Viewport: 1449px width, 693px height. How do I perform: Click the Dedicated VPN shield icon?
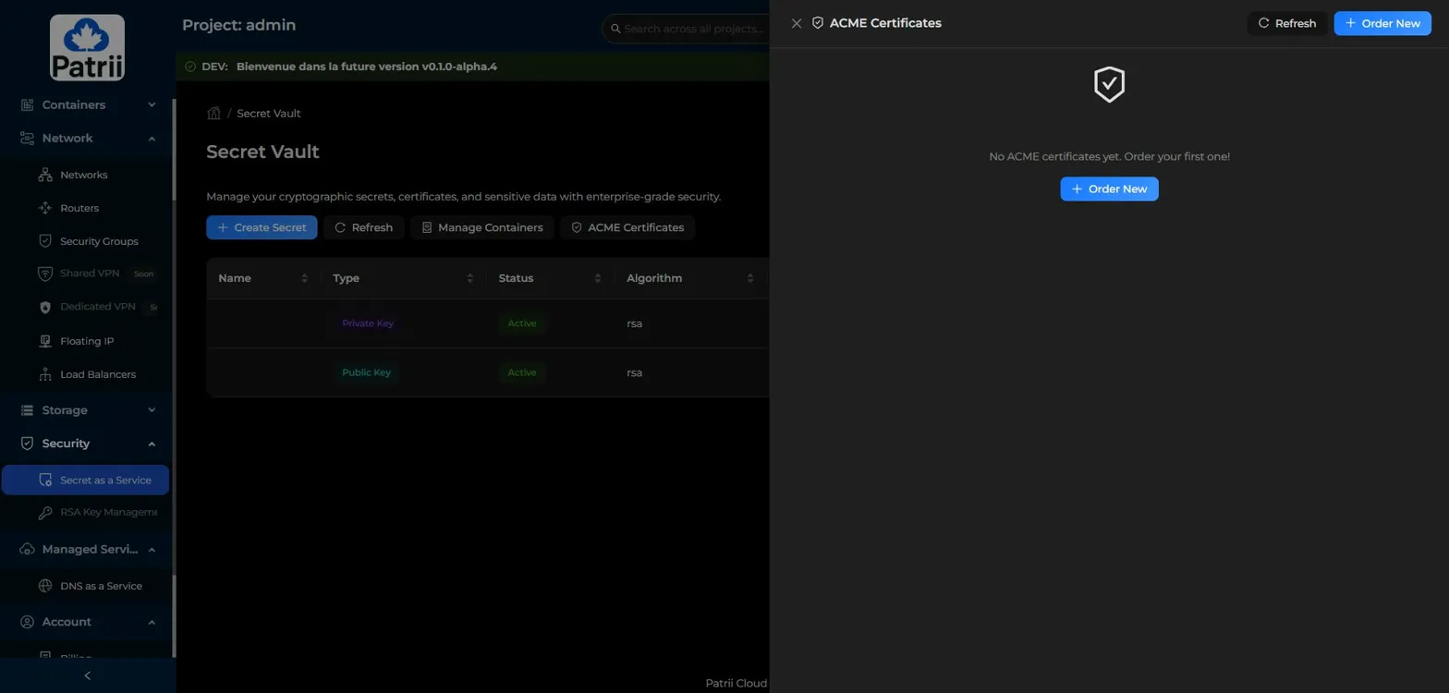click(44, 307)
